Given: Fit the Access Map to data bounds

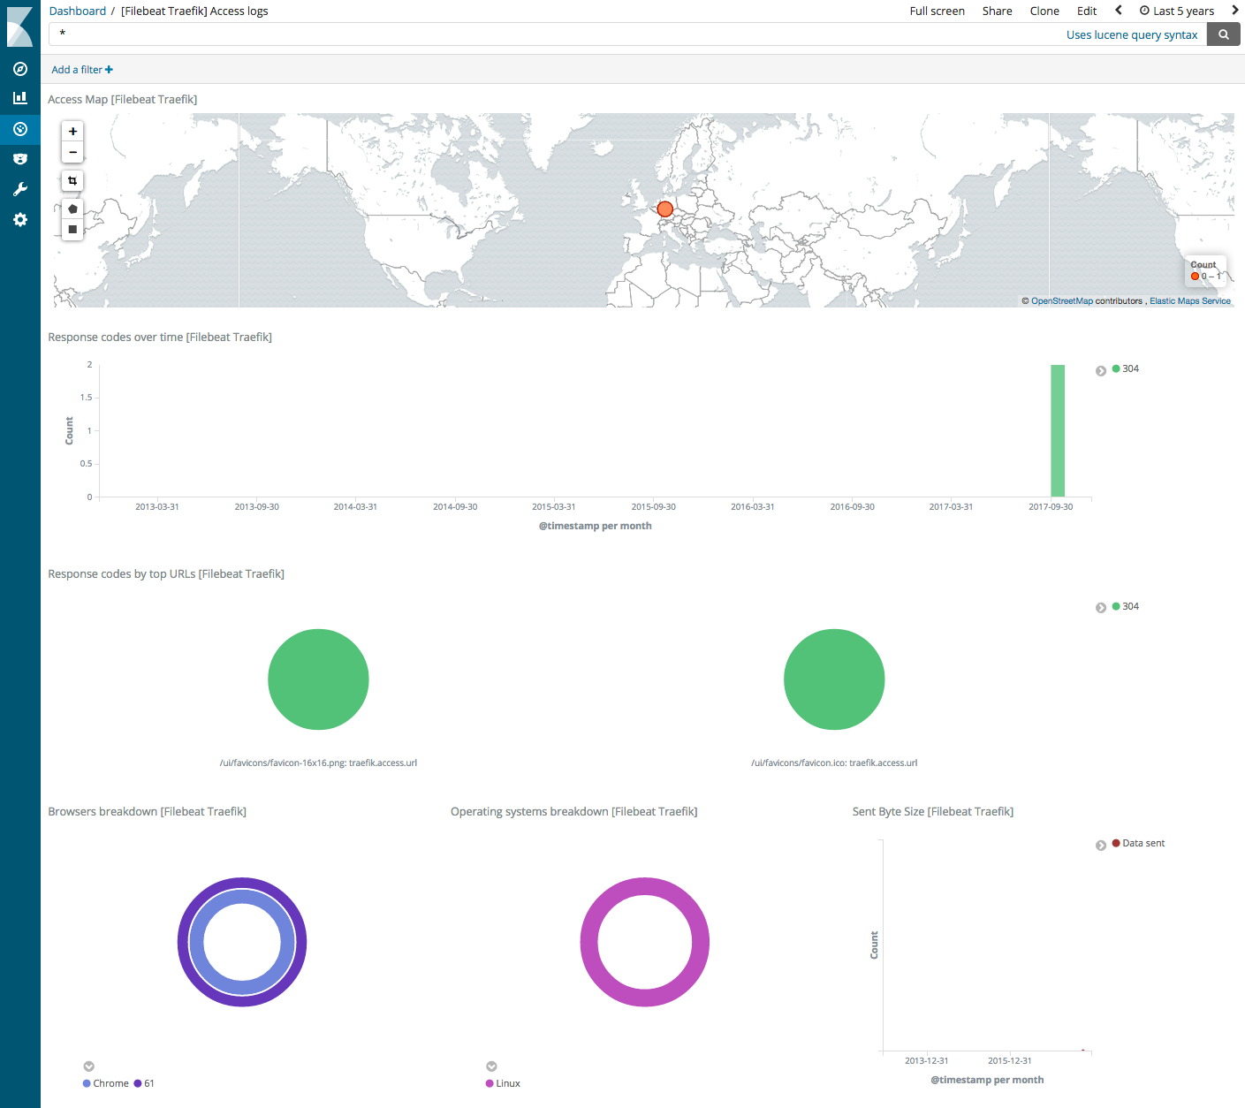Looking at the screenshot, I should pos(72,180).
